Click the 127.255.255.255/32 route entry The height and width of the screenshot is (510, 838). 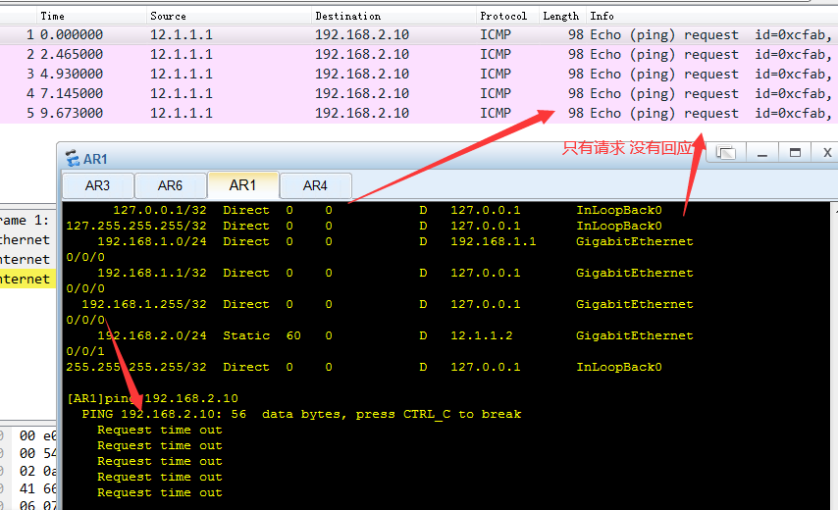[x=364, y=226]
